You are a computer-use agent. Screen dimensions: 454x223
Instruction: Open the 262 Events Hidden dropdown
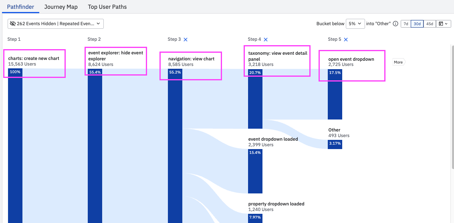click(56, 24)
